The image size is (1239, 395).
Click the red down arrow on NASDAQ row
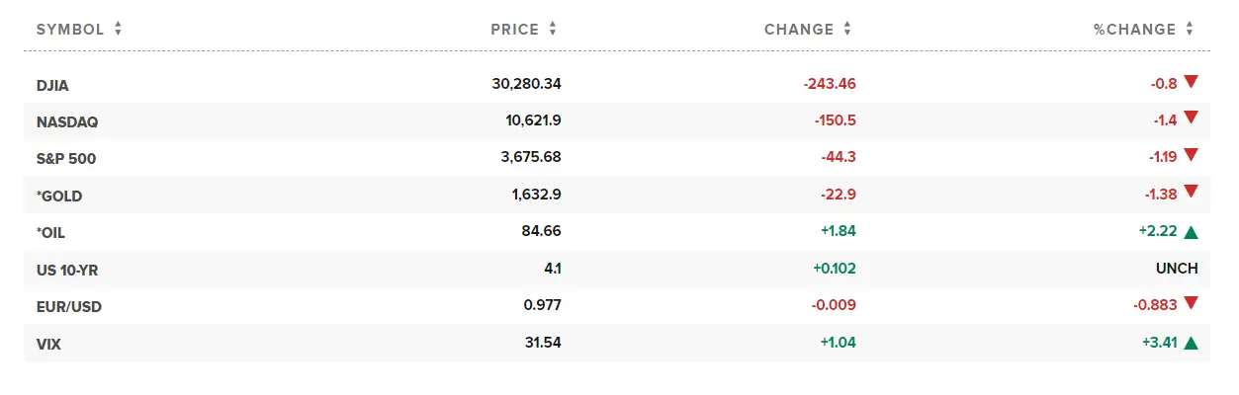pyautogui.click(x=1191, y=119)
